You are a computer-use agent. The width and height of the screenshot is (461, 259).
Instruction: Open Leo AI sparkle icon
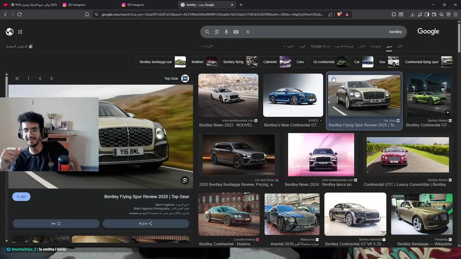coord(441,14)
